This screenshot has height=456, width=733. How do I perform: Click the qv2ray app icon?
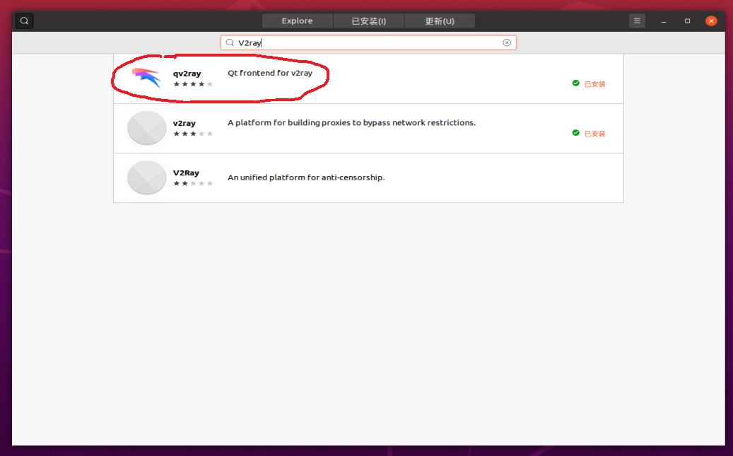pyautogui.click(x=146, y=78)
